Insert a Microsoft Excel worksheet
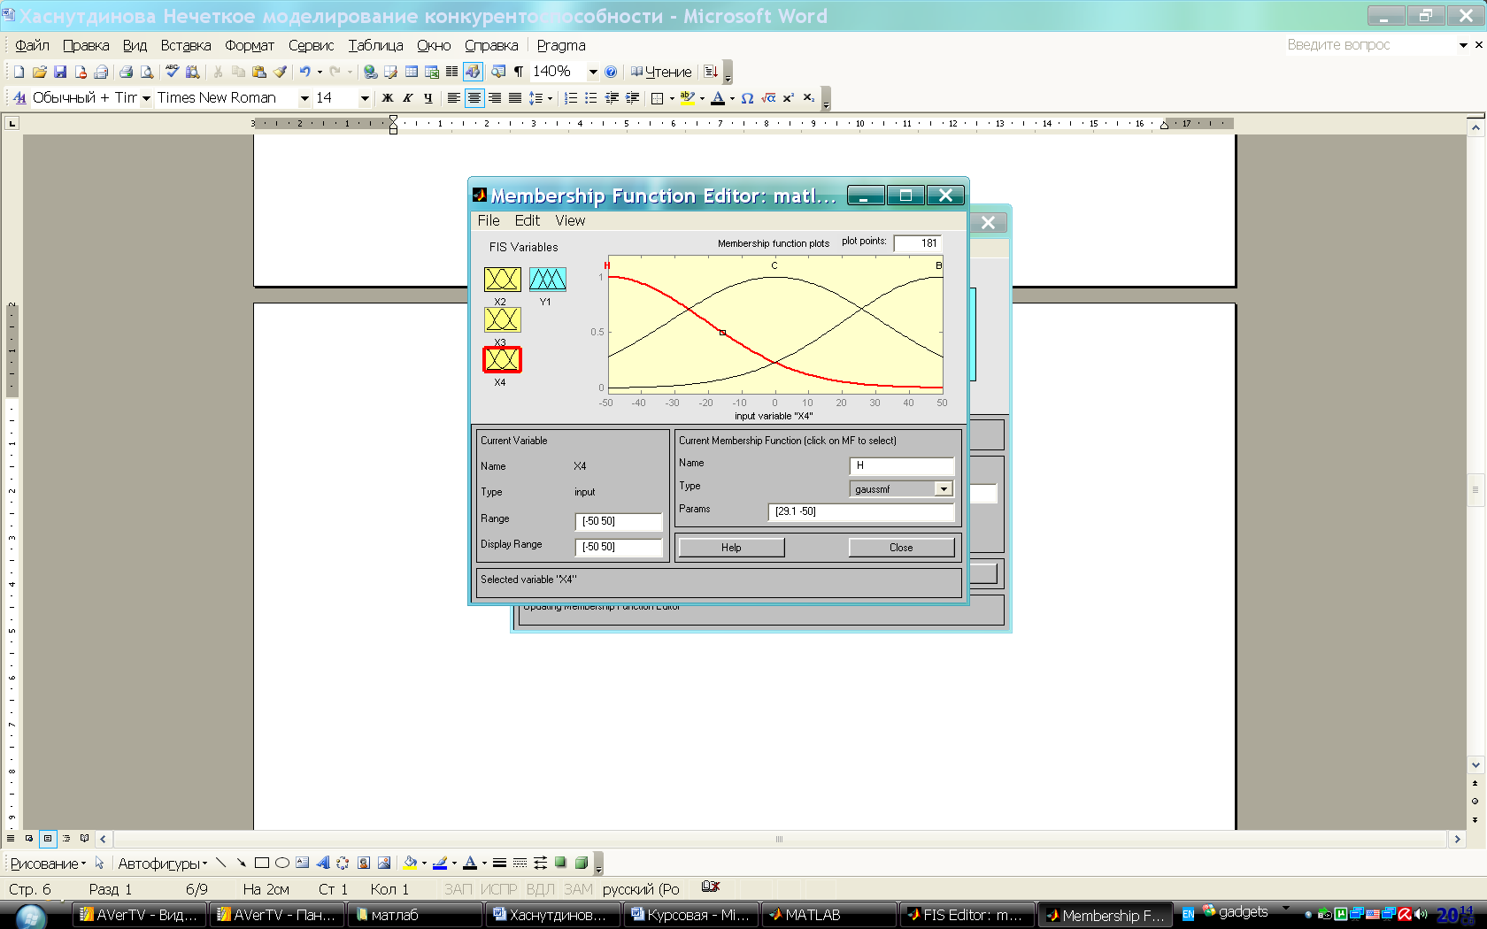The height and width of the screenshot is (929, 1487). tap(432, 72)
